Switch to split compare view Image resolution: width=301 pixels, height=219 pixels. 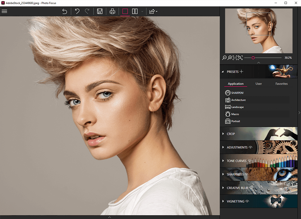(x=135, y=11)
